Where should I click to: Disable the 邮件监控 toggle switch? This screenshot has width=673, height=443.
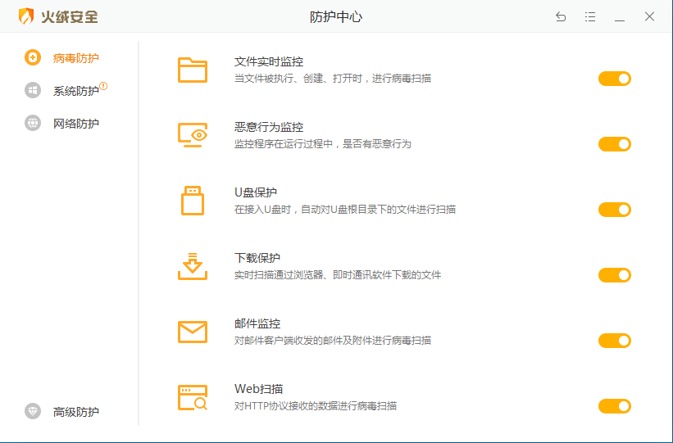(x=614, y=341)
